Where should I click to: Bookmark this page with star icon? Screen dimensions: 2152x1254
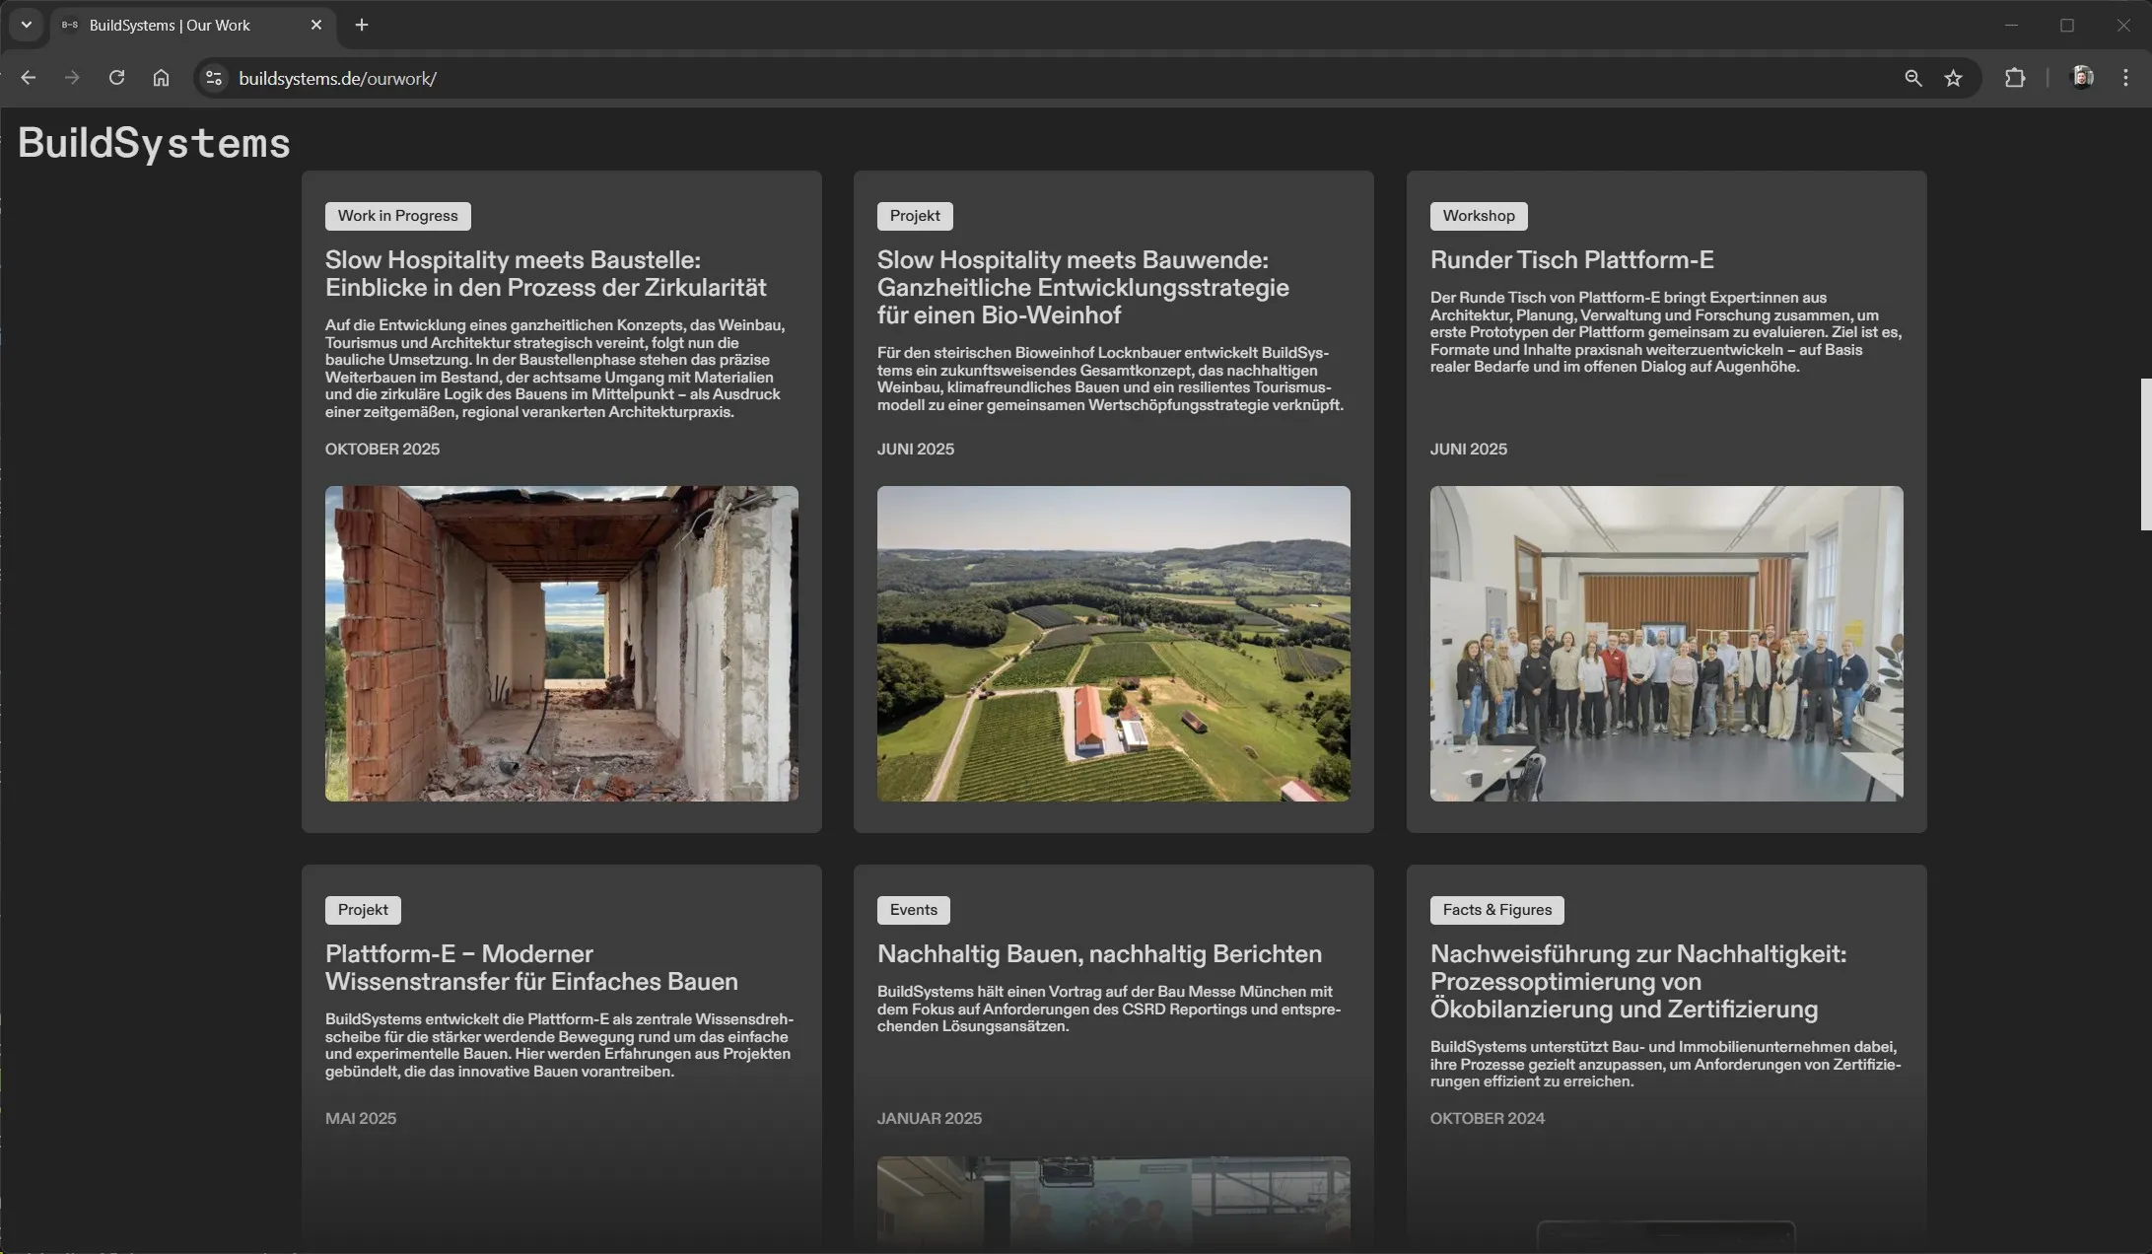coord(1953,78)
